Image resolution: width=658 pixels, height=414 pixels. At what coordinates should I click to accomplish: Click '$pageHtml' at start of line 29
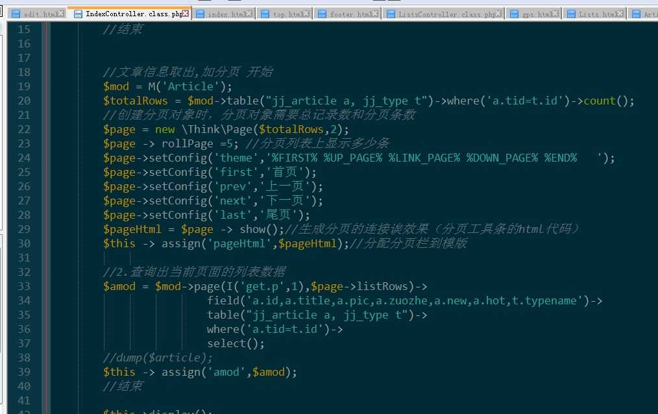132,230
